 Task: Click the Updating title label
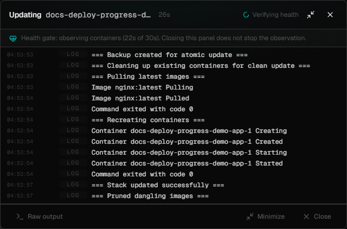click(x=25, y=15)
